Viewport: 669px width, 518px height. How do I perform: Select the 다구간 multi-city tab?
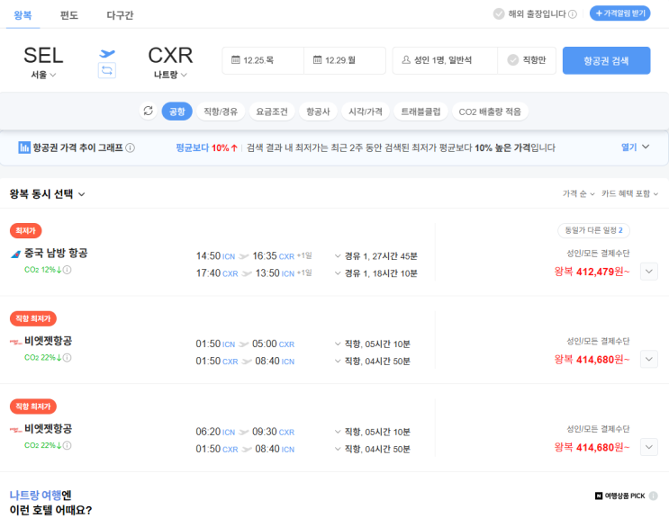click(120, 15)
